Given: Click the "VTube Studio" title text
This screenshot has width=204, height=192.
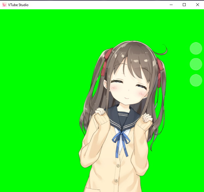Looking at the screenshot, I should [x=18, y=5].
